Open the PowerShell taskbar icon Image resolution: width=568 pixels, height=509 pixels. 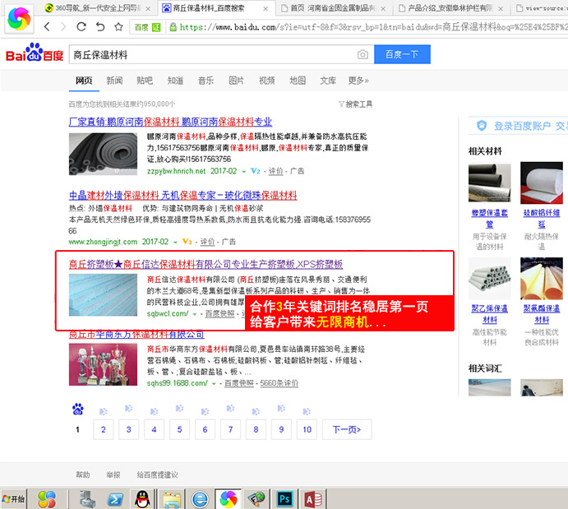115,500
